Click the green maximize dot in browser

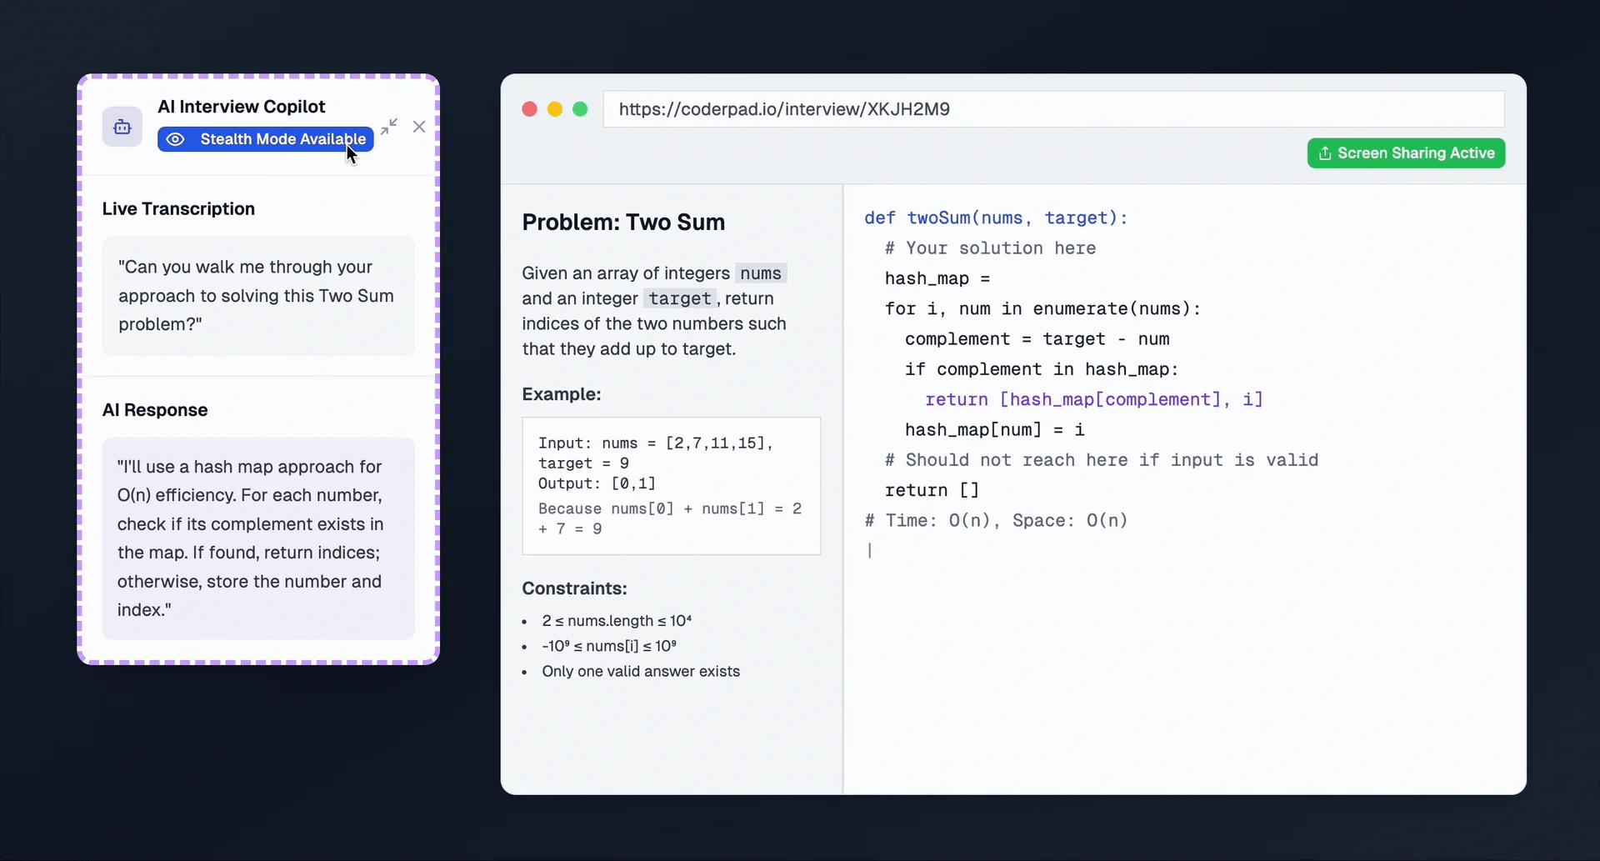[x=581, y=109]
